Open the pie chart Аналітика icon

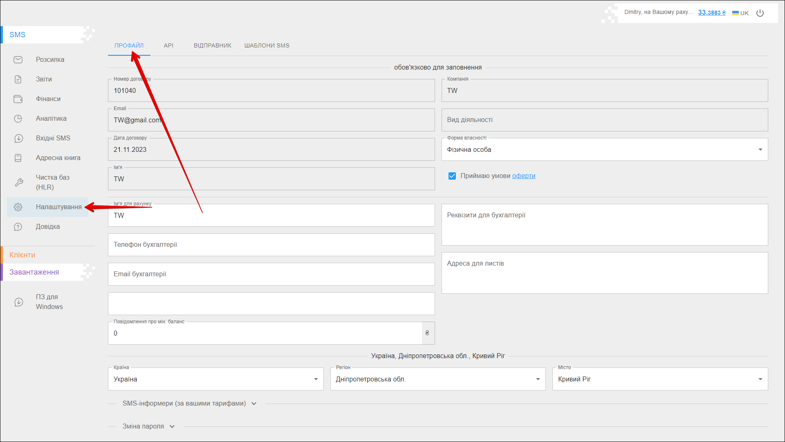pos(18,119)
